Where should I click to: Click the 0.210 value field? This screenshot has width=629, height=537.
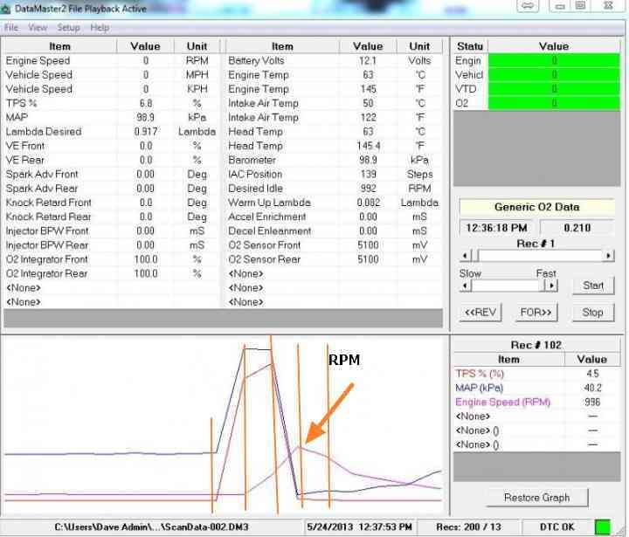point(577,228)
